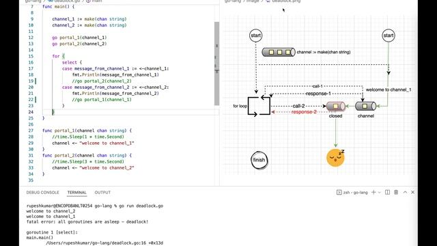Click the "welcome to channel_2" string on line 33

click(107, 168)
